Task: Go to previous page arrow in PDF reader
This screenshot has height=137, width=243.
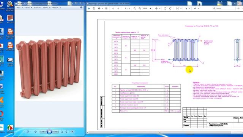Action: coord(113,8)
